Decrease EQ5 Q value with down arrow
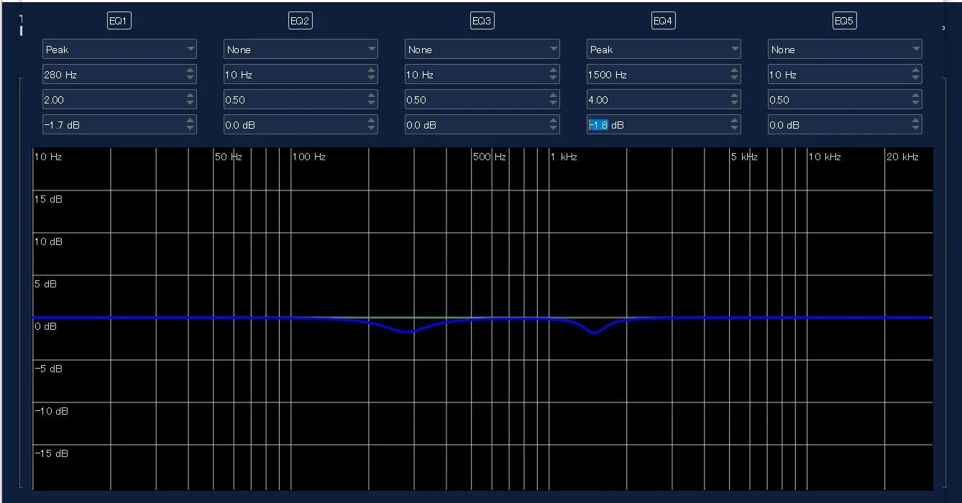The image size is (962, 503). [x=916, y=104]
